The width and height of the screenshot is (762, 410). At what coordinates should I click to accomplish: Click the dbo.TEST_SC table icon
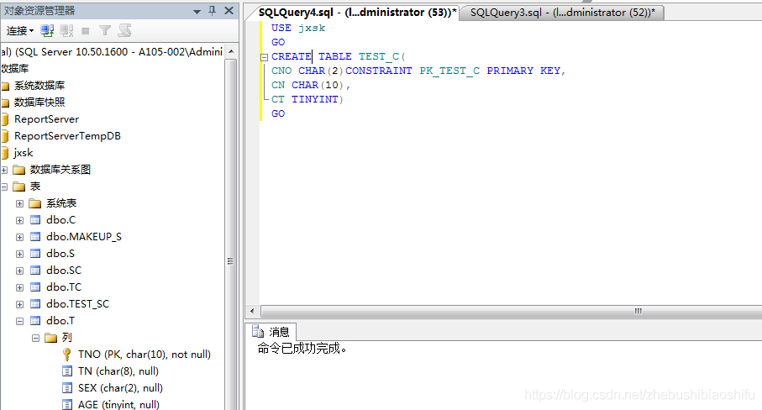pyautogui.click(x=35, y=304)
